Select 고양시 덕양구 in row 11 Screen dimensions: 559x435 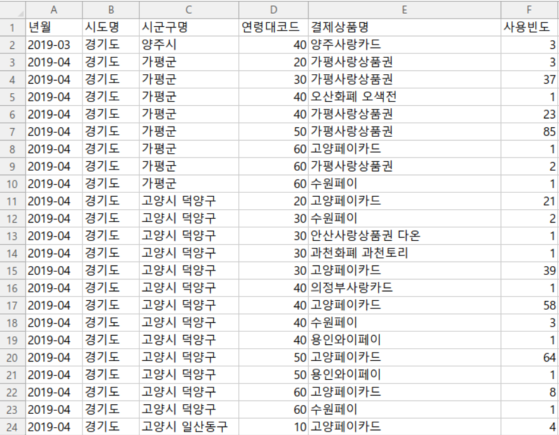click(189, 201)
